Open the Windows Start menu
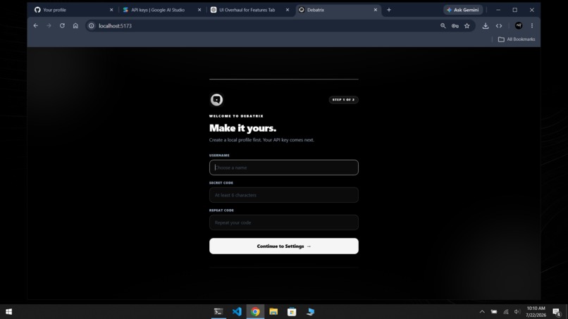The width and height of the screenshot is (568, 319). pyautogui.click(x=9, y=312)
